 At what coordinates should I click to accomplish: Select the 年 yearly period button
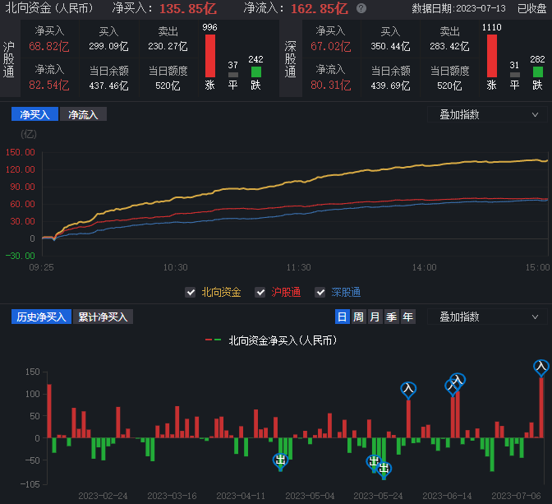[407, 317]
